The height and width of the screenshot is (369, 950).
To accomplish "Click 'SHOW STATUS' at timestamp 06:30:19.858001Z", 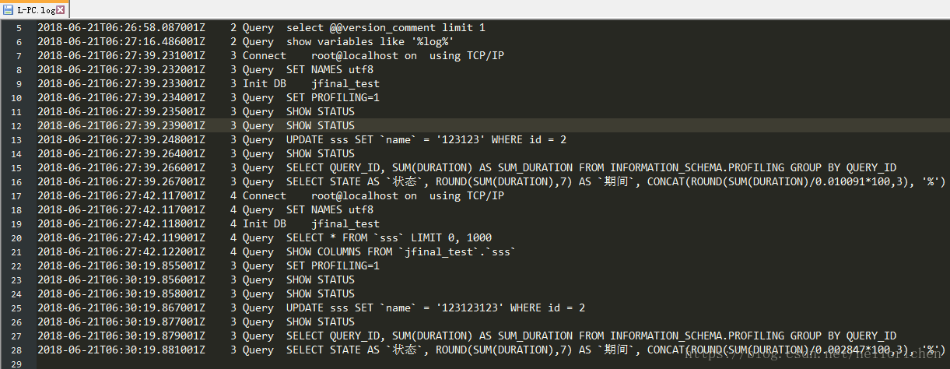I will pos(321,293).
